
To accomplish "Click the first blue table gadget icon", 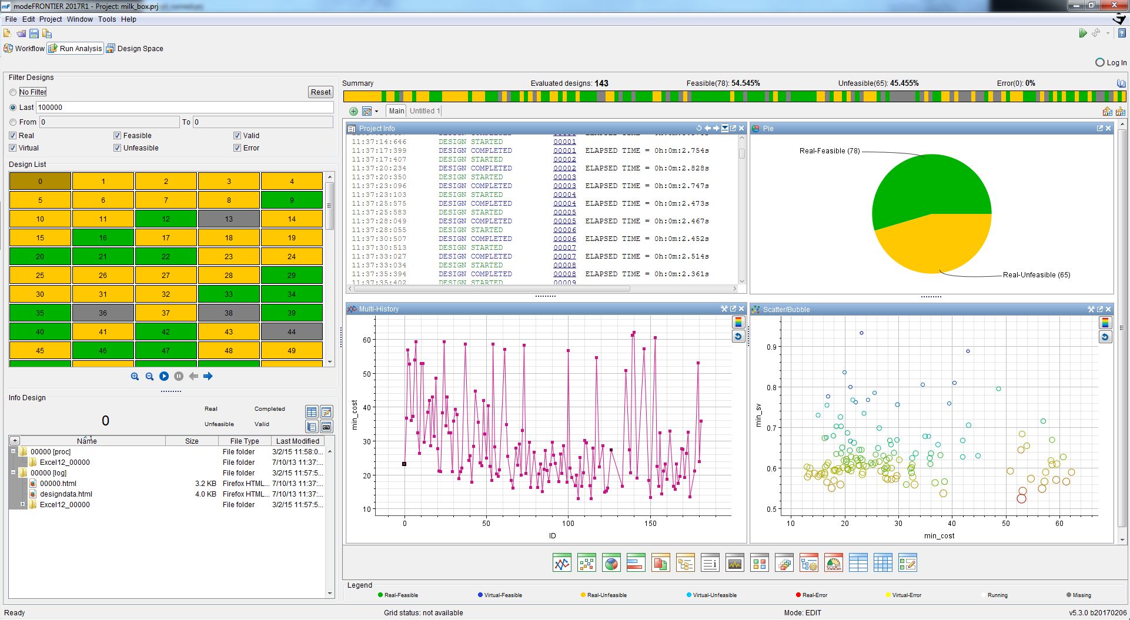I will tap(858, 563).
